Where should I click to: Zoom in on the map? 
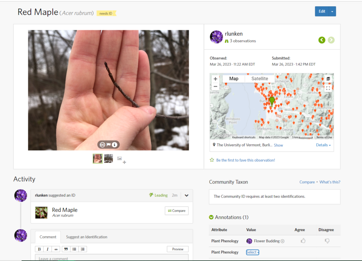(x=215, y=79)
